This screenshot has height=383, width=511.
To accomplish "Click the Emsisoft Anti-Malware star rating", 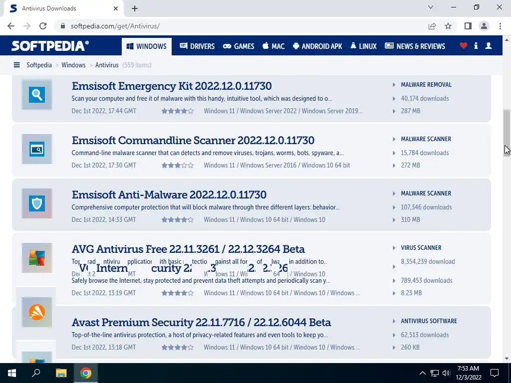I will coord(178,220).
